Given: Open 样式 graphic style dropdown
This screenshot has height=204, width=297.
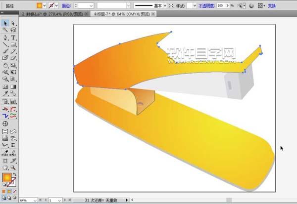Looking at the screenshot, I should pos(195,6).
